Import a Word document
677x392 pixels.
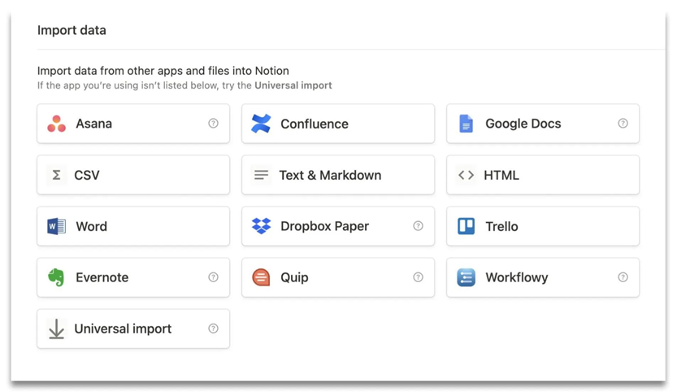pos(133,226)
